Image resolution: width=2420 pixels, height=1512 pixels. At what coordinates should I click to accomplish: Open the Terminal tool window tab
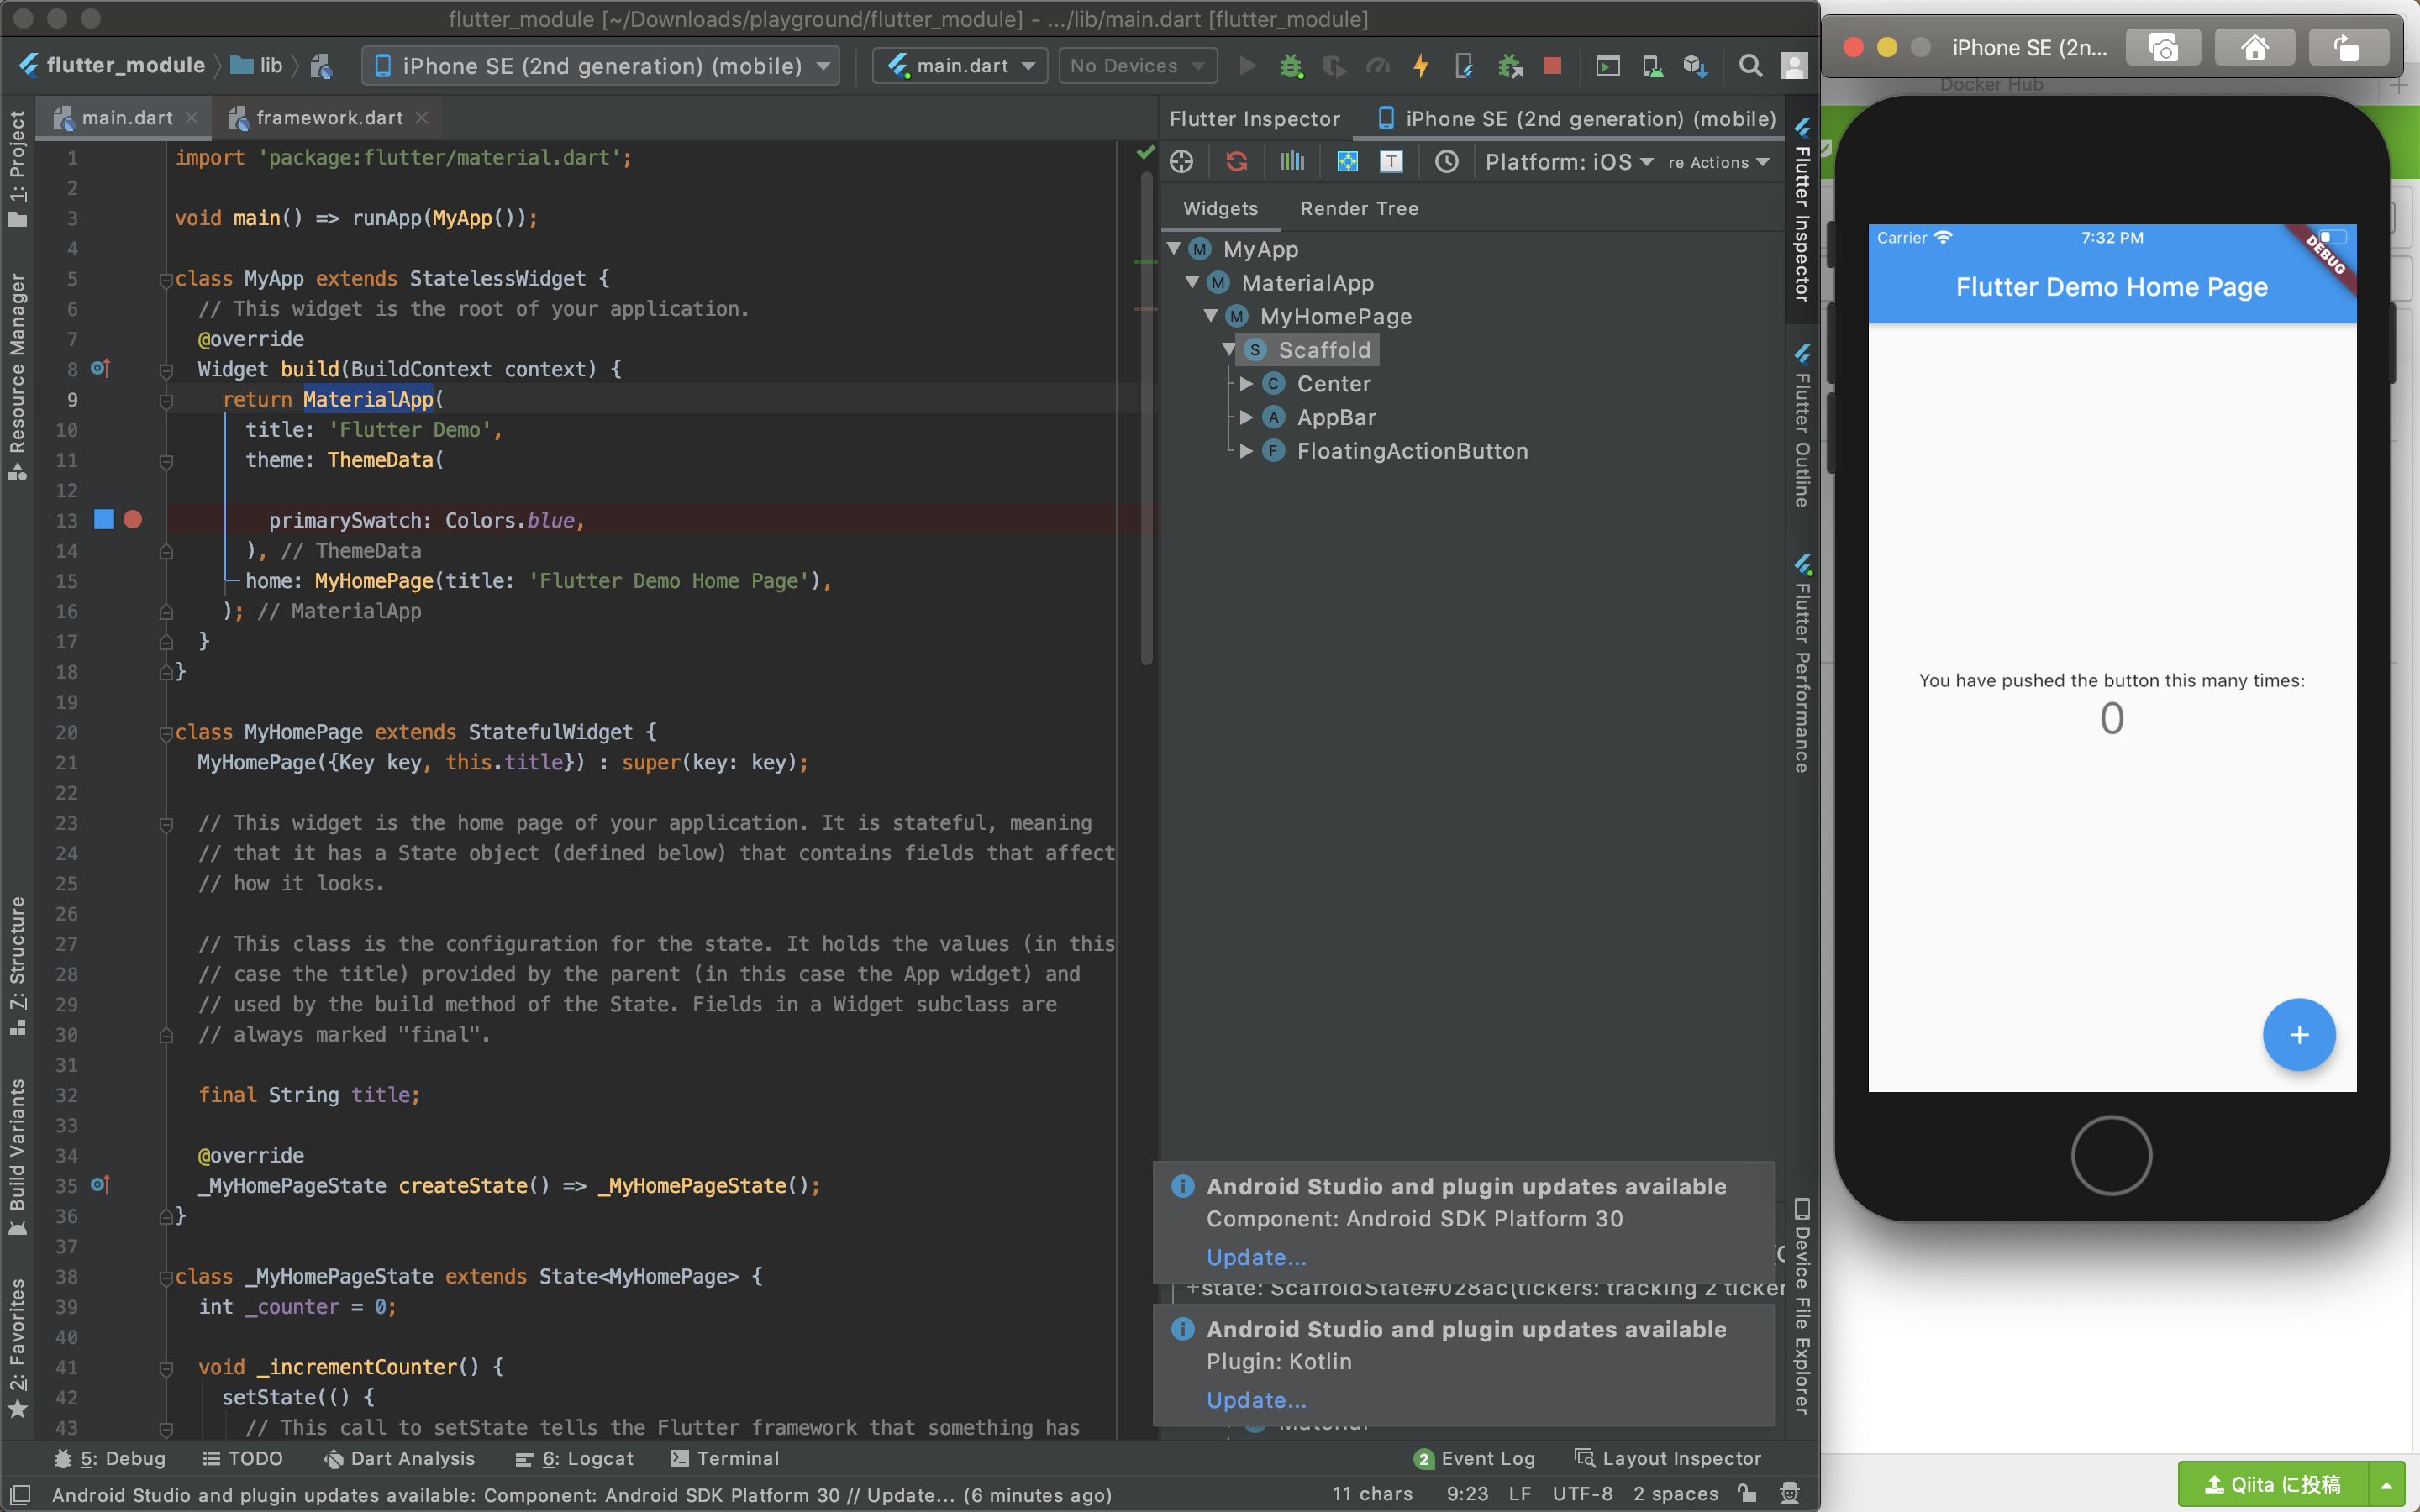(x=724, y=1458)
